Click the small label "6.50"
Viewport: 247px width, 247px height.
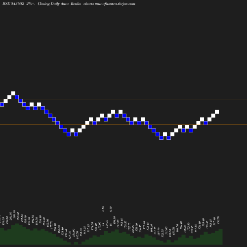point(103,209)
